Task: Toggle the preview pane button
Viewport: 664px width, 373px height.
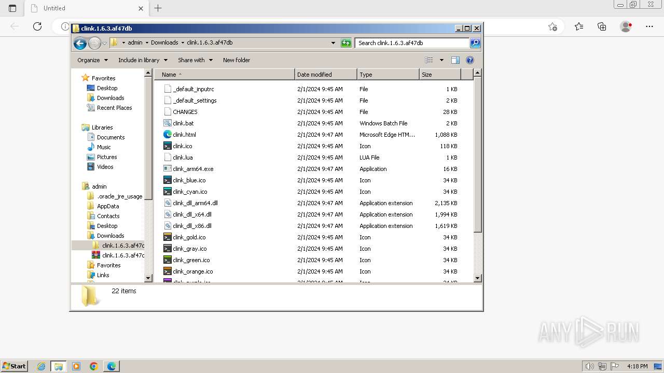Action: pyautogui.click(x=455, y=60)
